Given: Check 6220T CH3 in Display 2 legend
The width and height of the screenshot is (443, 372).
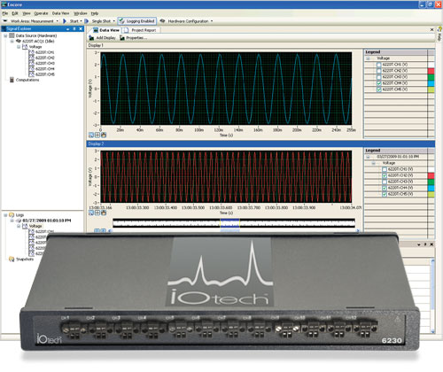Looking at the screenshot, I should 385,182.
